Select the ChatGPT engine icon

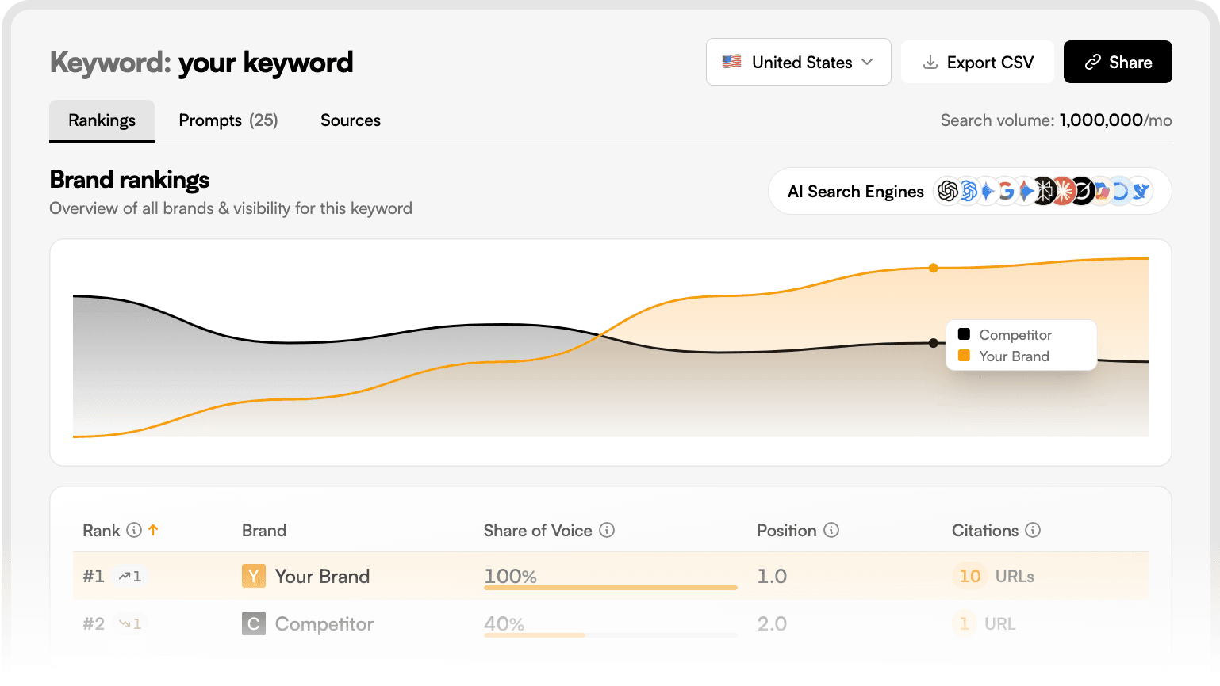pos(948,191)
